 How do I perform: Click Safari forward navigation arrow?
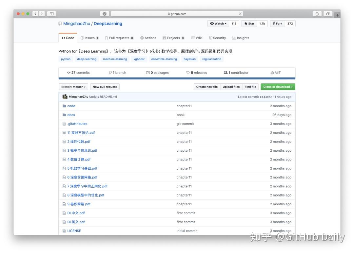click(42, 14)
